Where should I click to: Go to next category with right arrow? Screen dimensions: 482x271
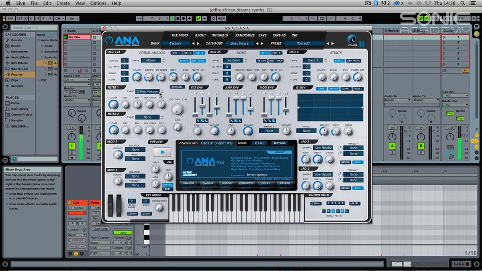[x=263, y=43]
